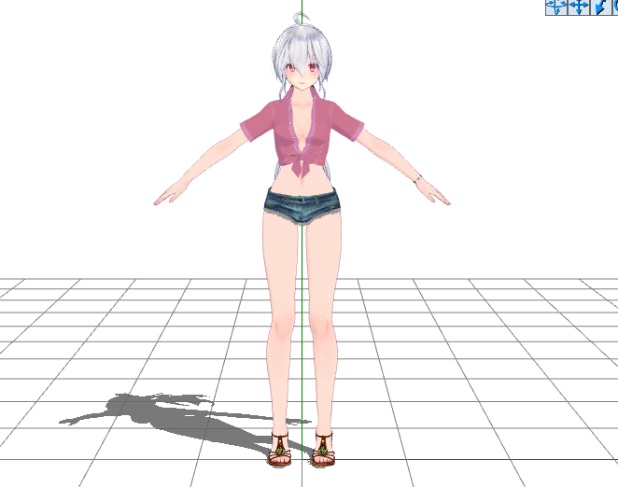This screenshot has height=487, width=618.
Task: Select the diagonal arrow zoom view icon
Action: coord(600,7)
